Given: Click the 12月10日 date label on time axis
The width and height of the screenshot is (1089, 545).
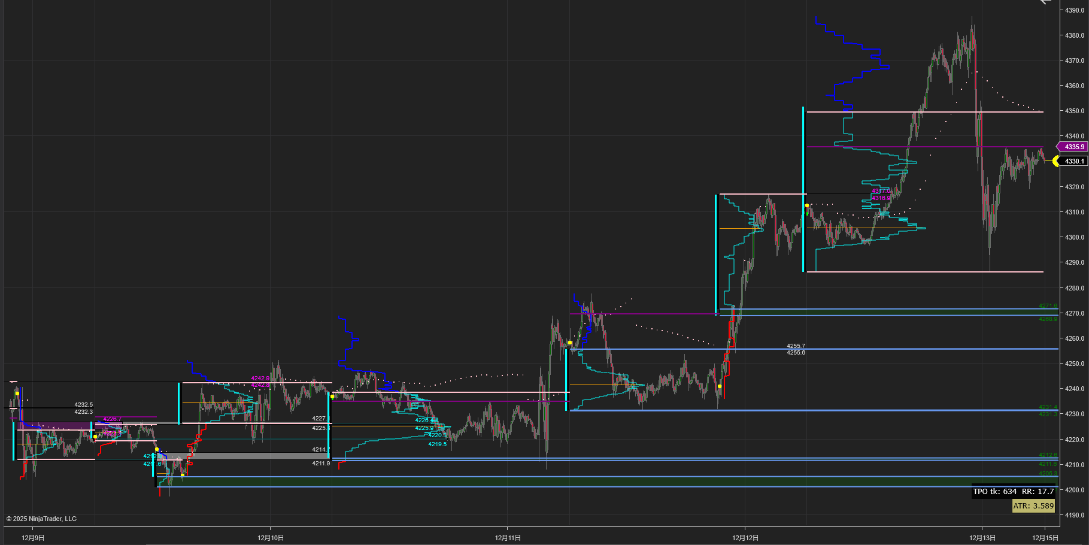Looking at the screenshot, I should (x=271, y=538).
